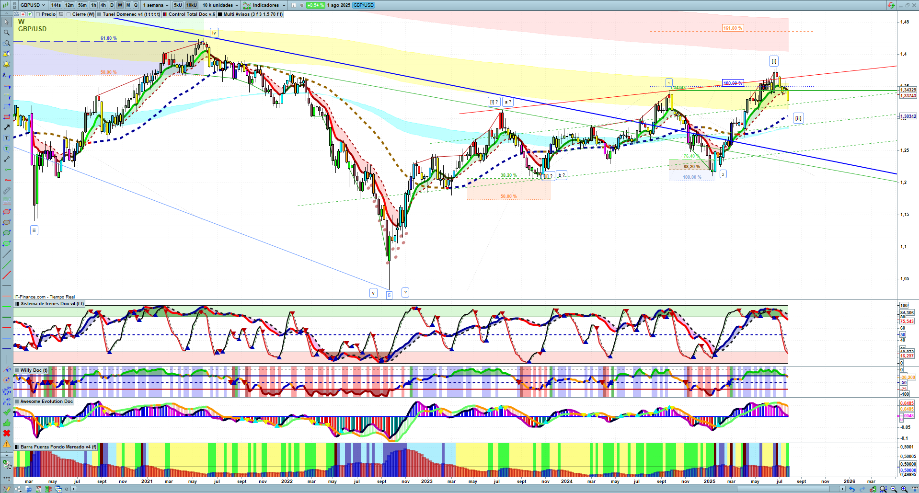Click the red down-arrow icon beside Precio

coord(23,14)
